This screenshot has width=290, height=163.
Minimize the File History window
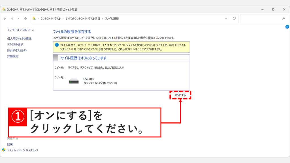coord(262,9)
